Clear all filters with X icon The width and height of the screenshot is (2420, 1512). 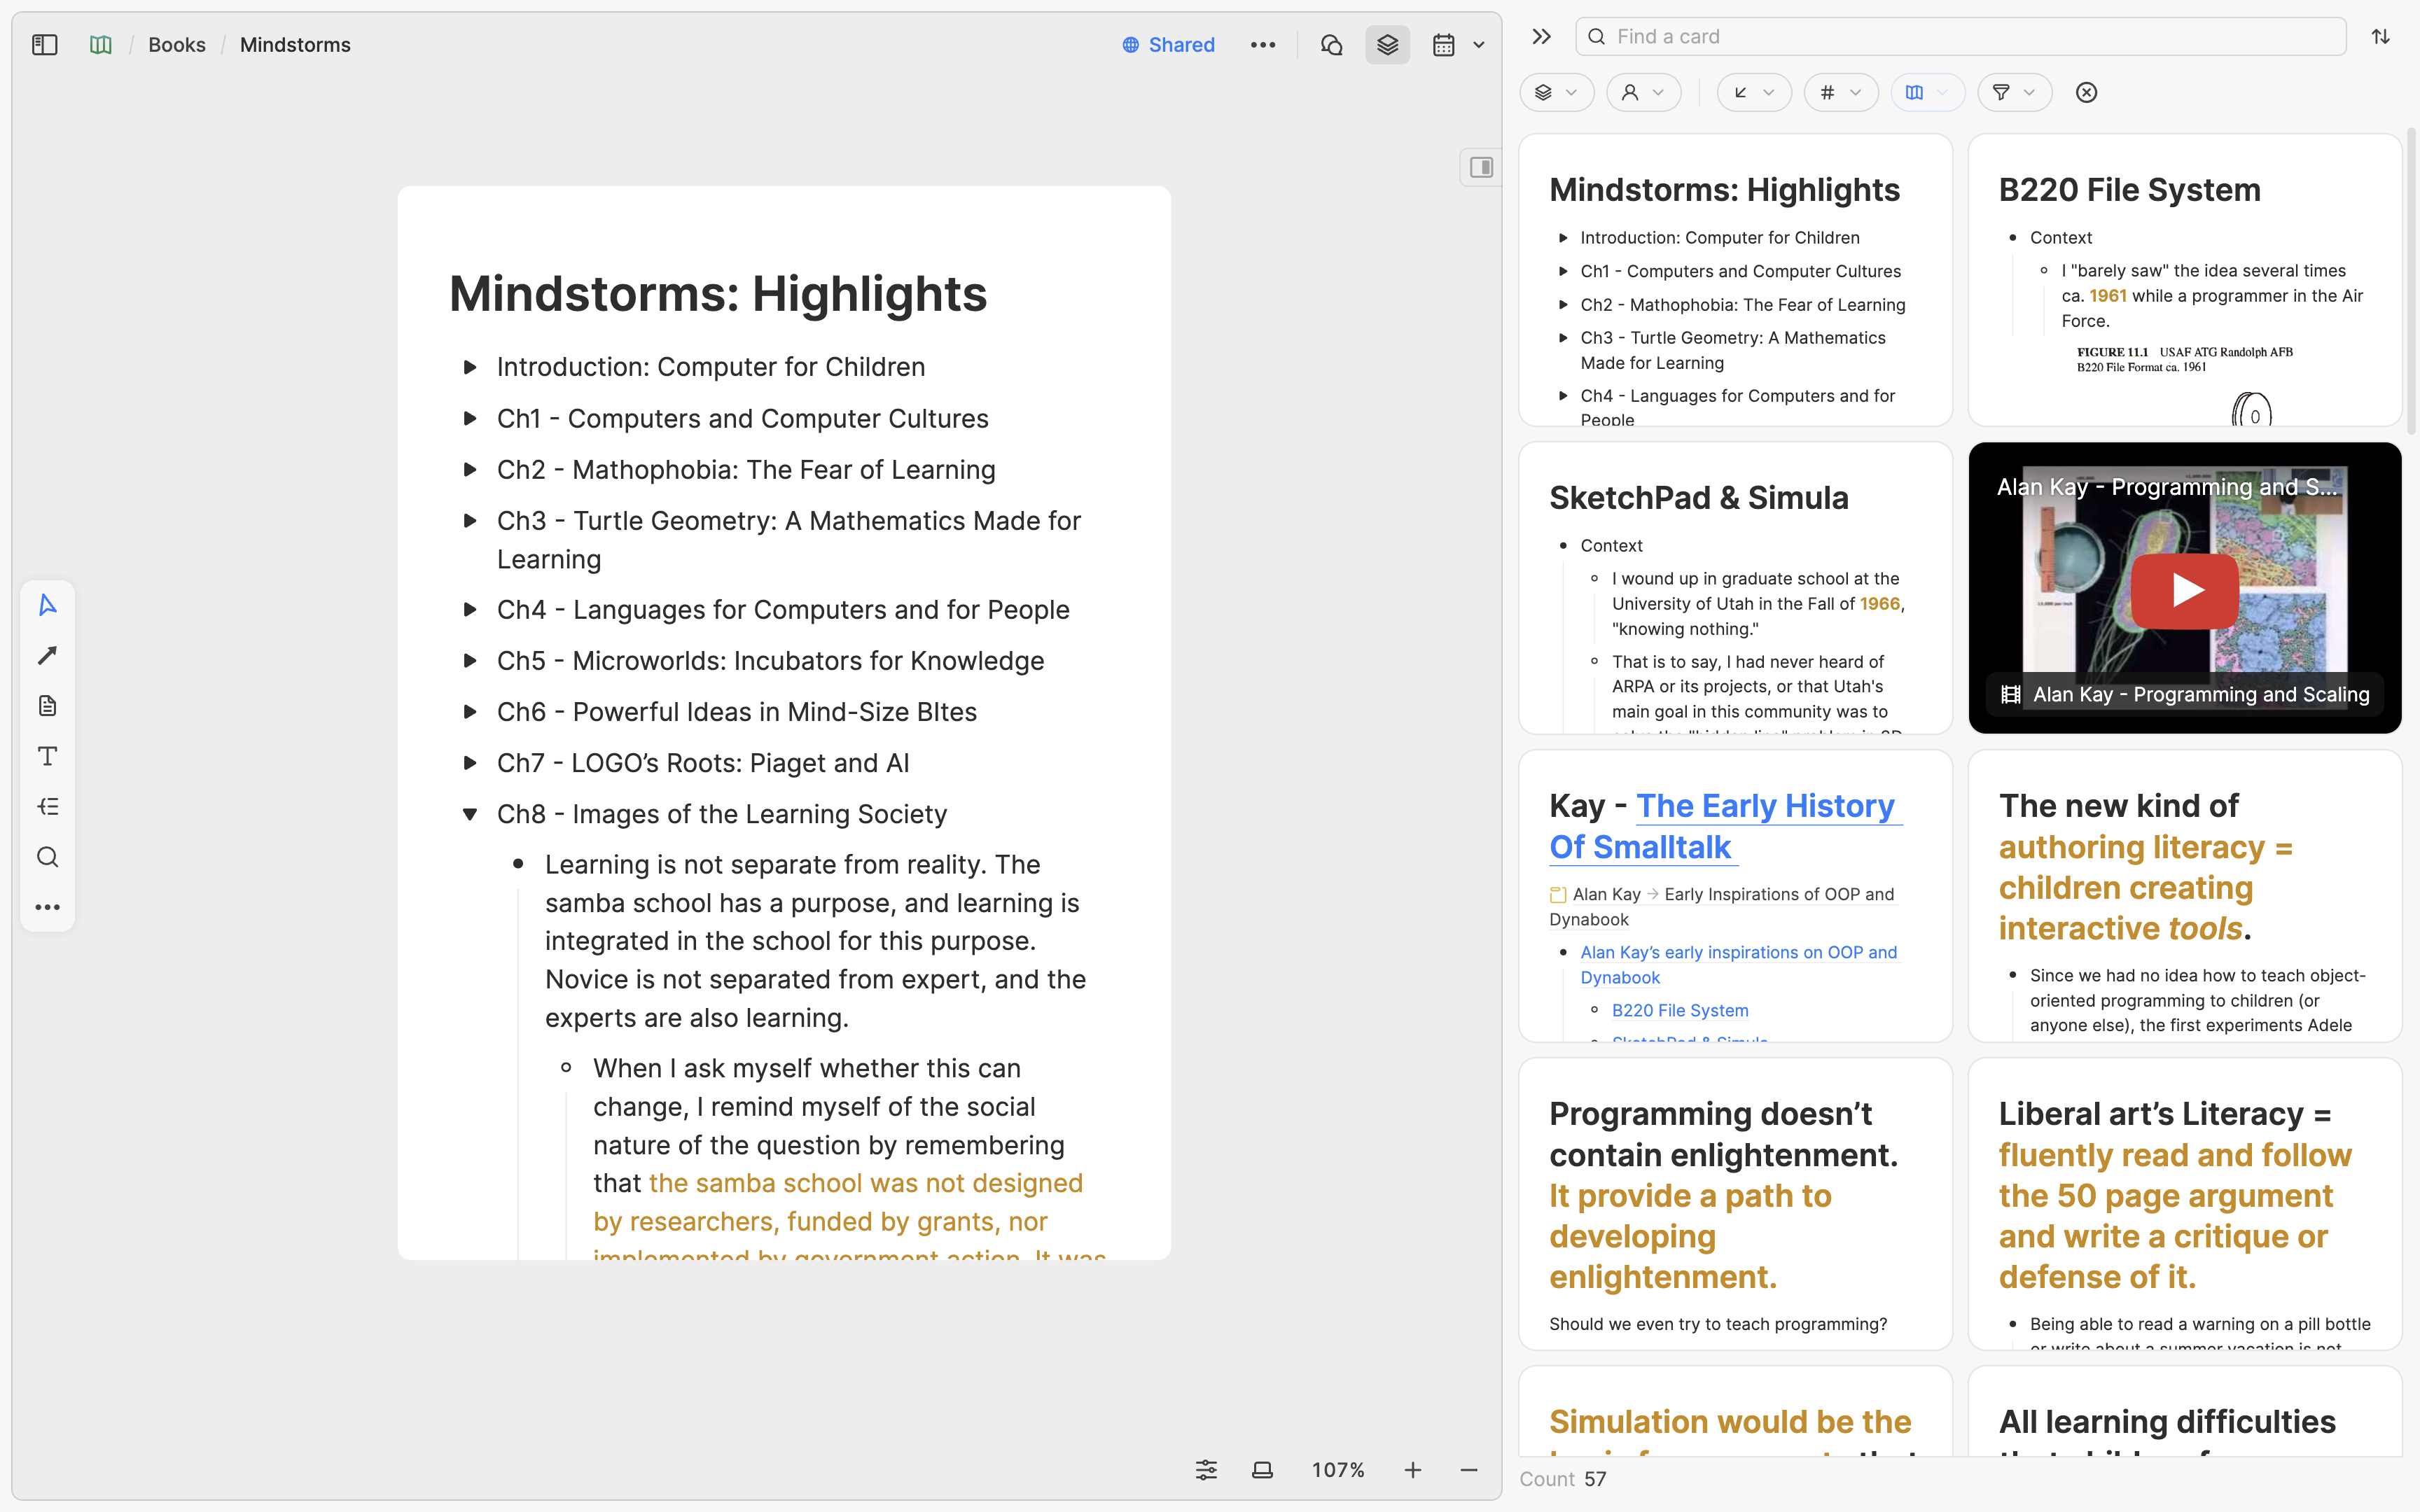tap(2086, 92)
